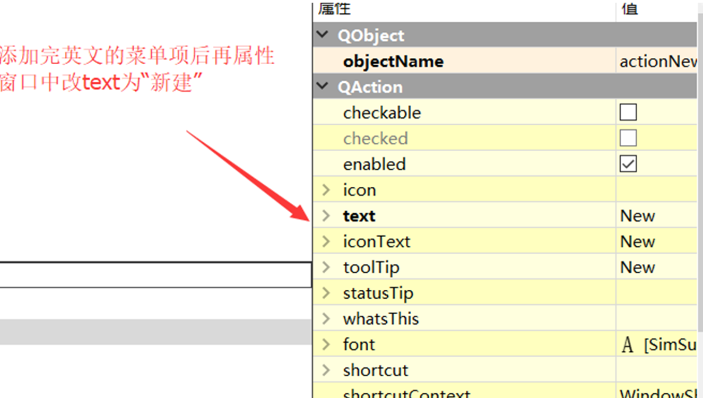Select the toolTip value field
This screenshot has width=703, height=398.
pos(657,267)
